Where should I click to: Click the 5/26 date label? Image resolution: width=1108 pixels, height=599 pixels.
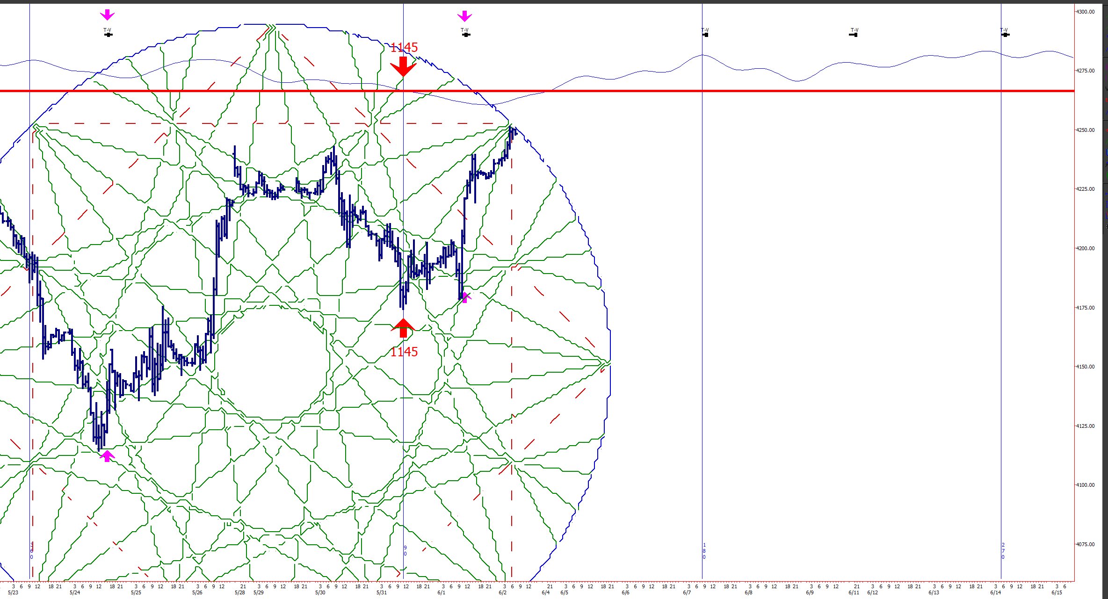[x=197, y=593]
